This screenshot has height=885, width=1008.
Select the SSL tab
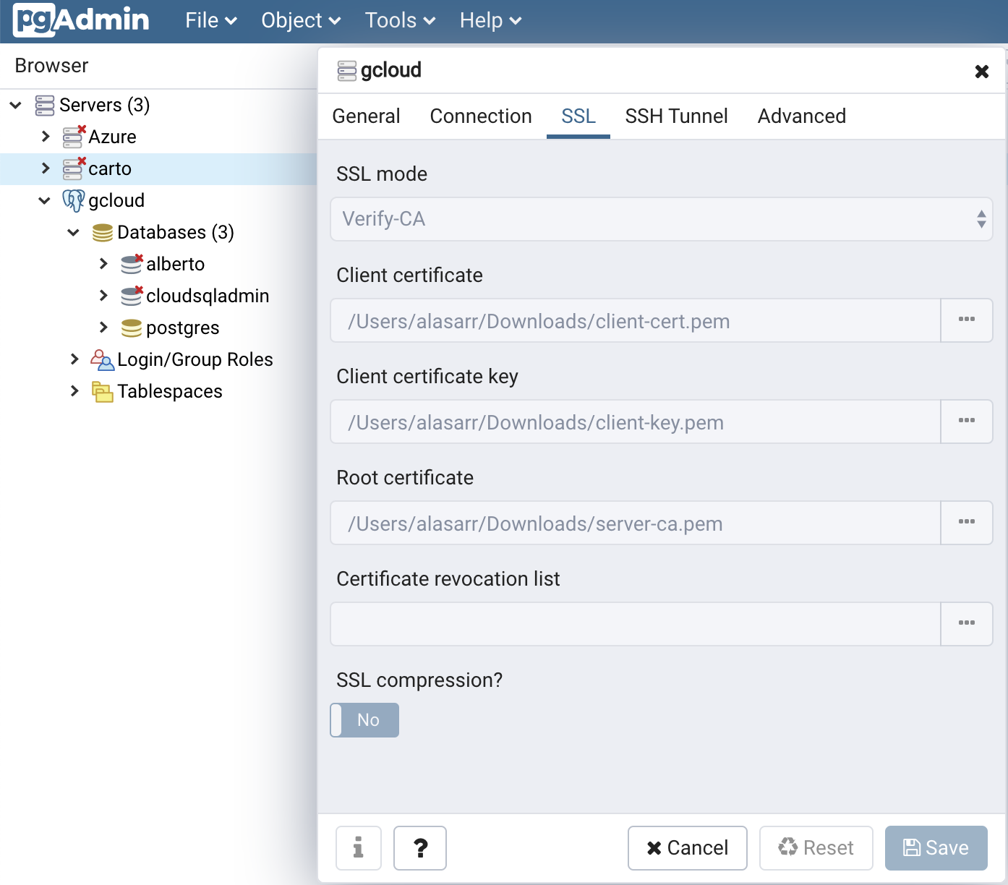pyautogui.click(x=578, y=116)
